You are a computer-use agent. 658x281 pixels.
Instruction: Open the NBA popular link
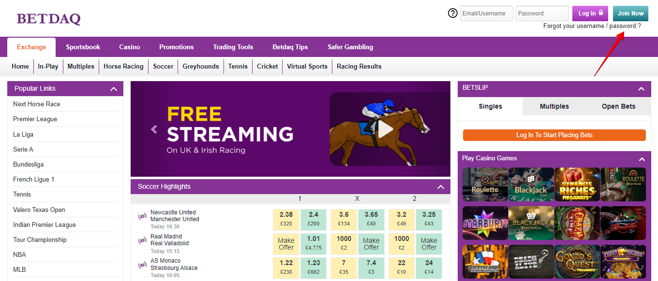[x=20, y=255]
